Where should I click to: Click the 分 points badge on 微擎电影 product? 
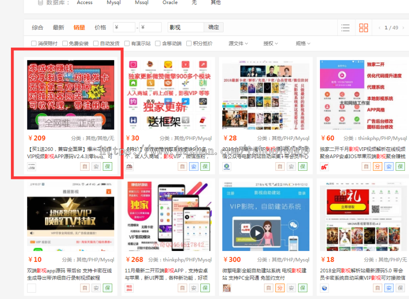(280, 288)
